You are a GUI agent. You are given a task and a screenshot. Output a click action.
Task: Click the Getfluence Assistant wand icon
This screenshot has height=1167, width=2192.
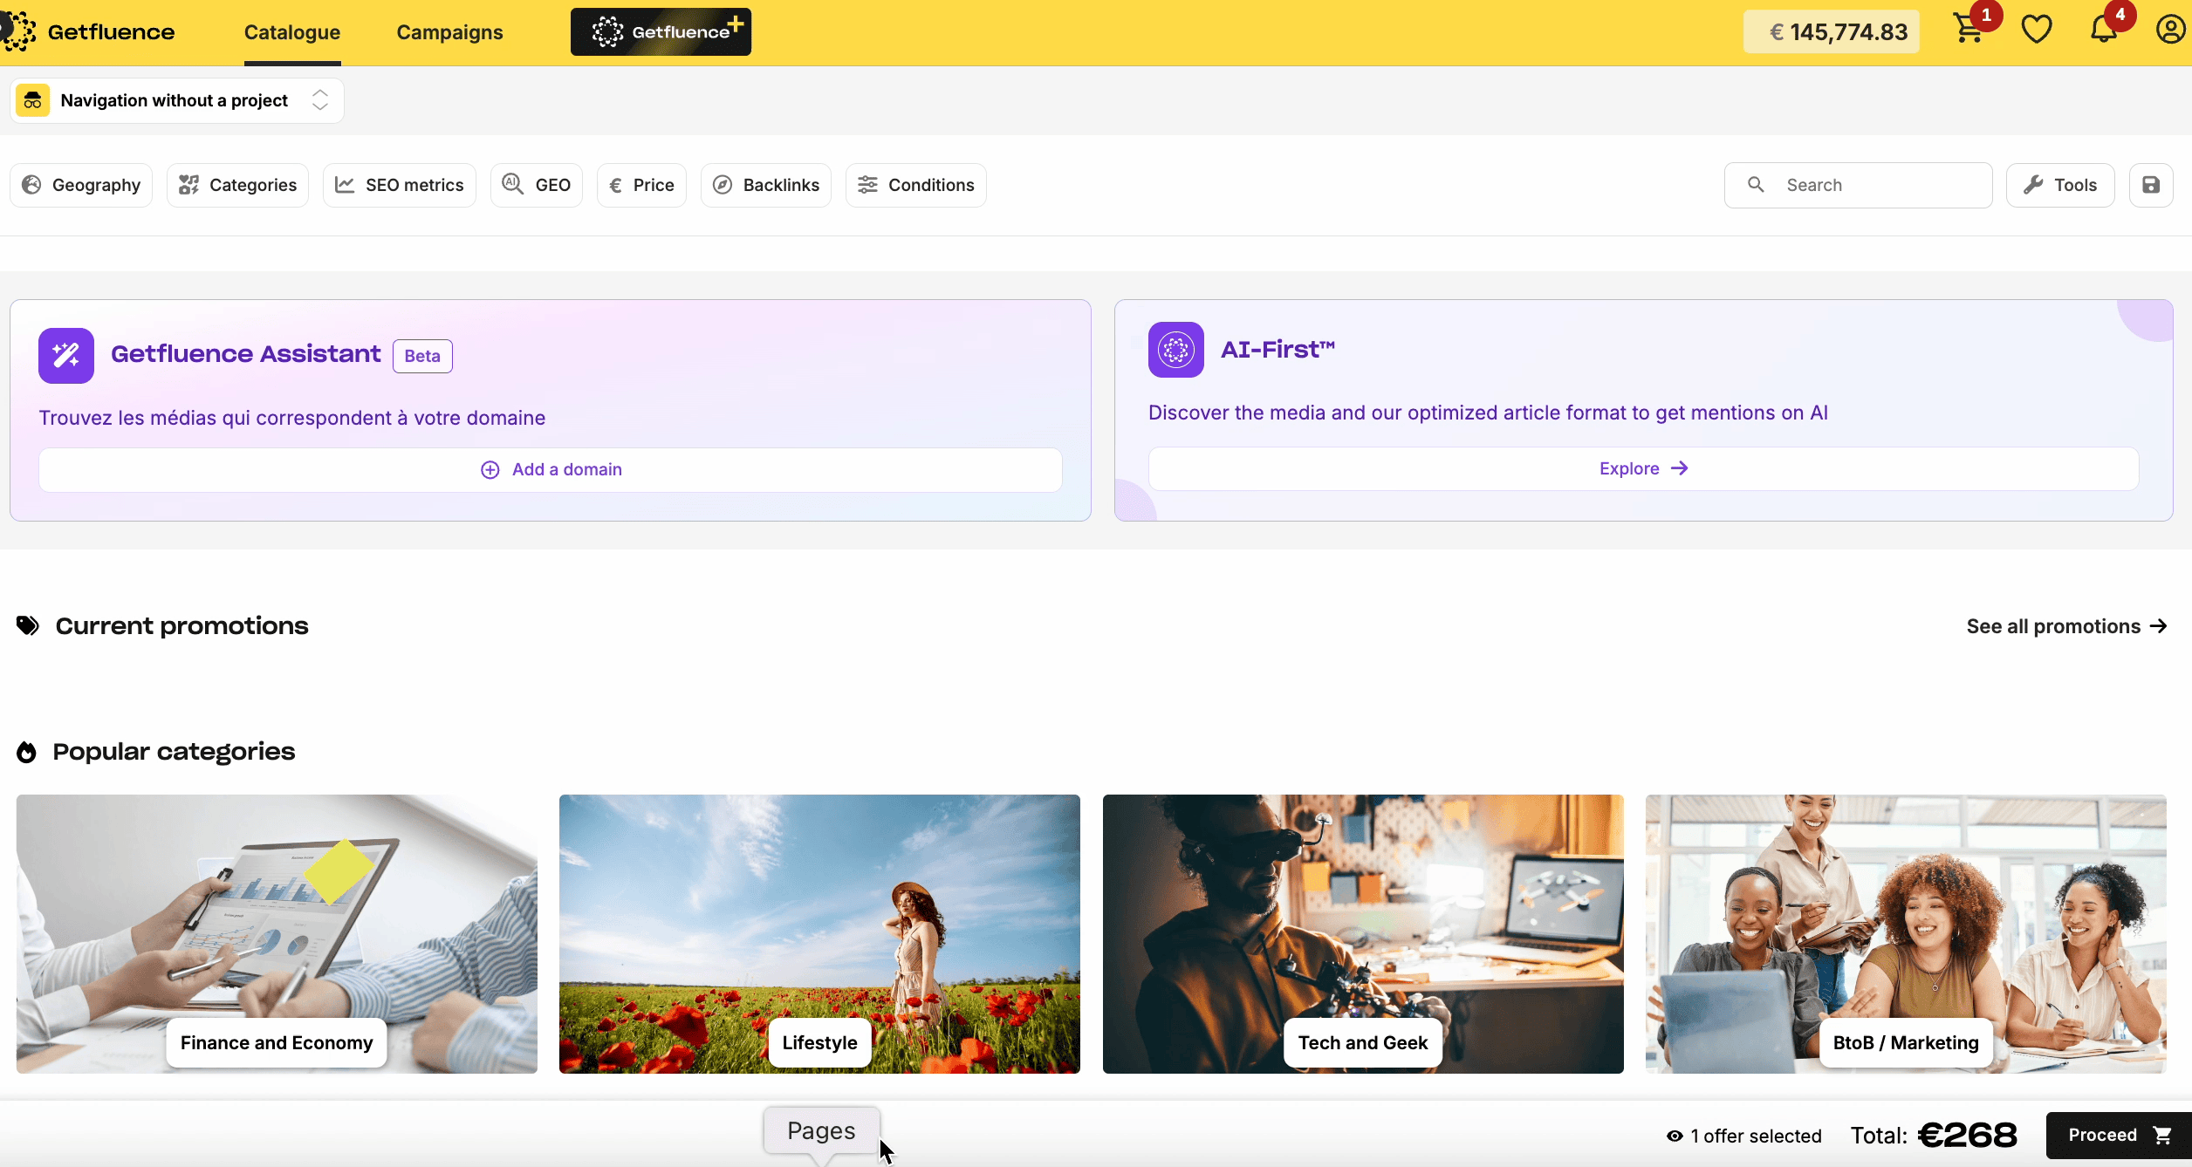pos(66,355)
